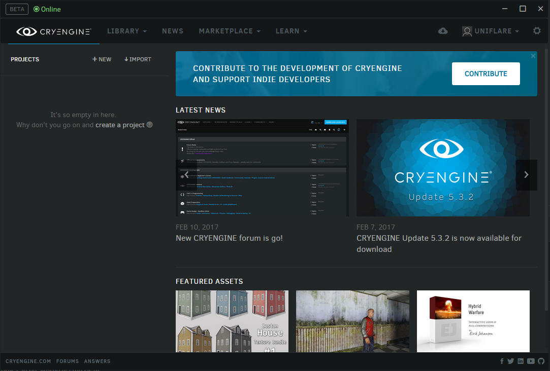Open the YouTube social link
The image size is (550, 371).
point(531,361)
